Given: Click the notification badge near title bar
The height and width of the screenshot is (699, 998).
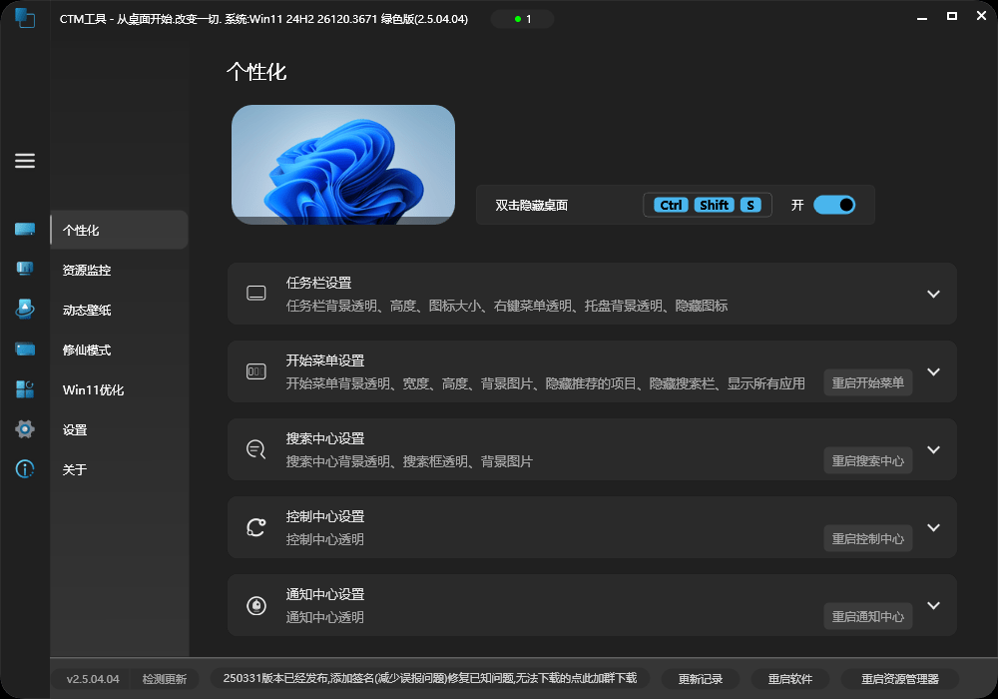Looking at the screenshot, I should 522,18.
